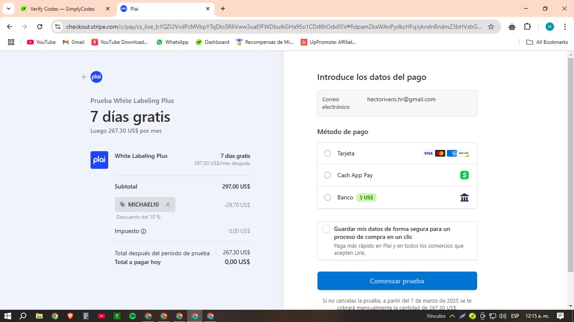Open the volume control in system tray
This screenshot has width=574, height=322.
[x=502, y=316]
